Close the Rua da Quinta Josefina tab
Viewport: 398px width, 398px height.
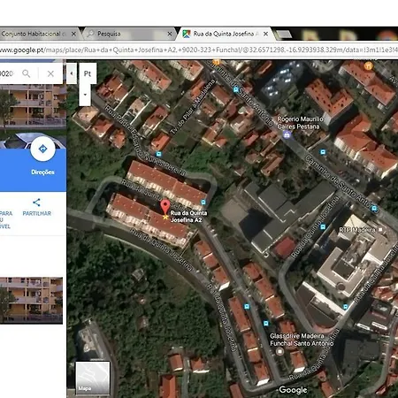click(265, 34)
